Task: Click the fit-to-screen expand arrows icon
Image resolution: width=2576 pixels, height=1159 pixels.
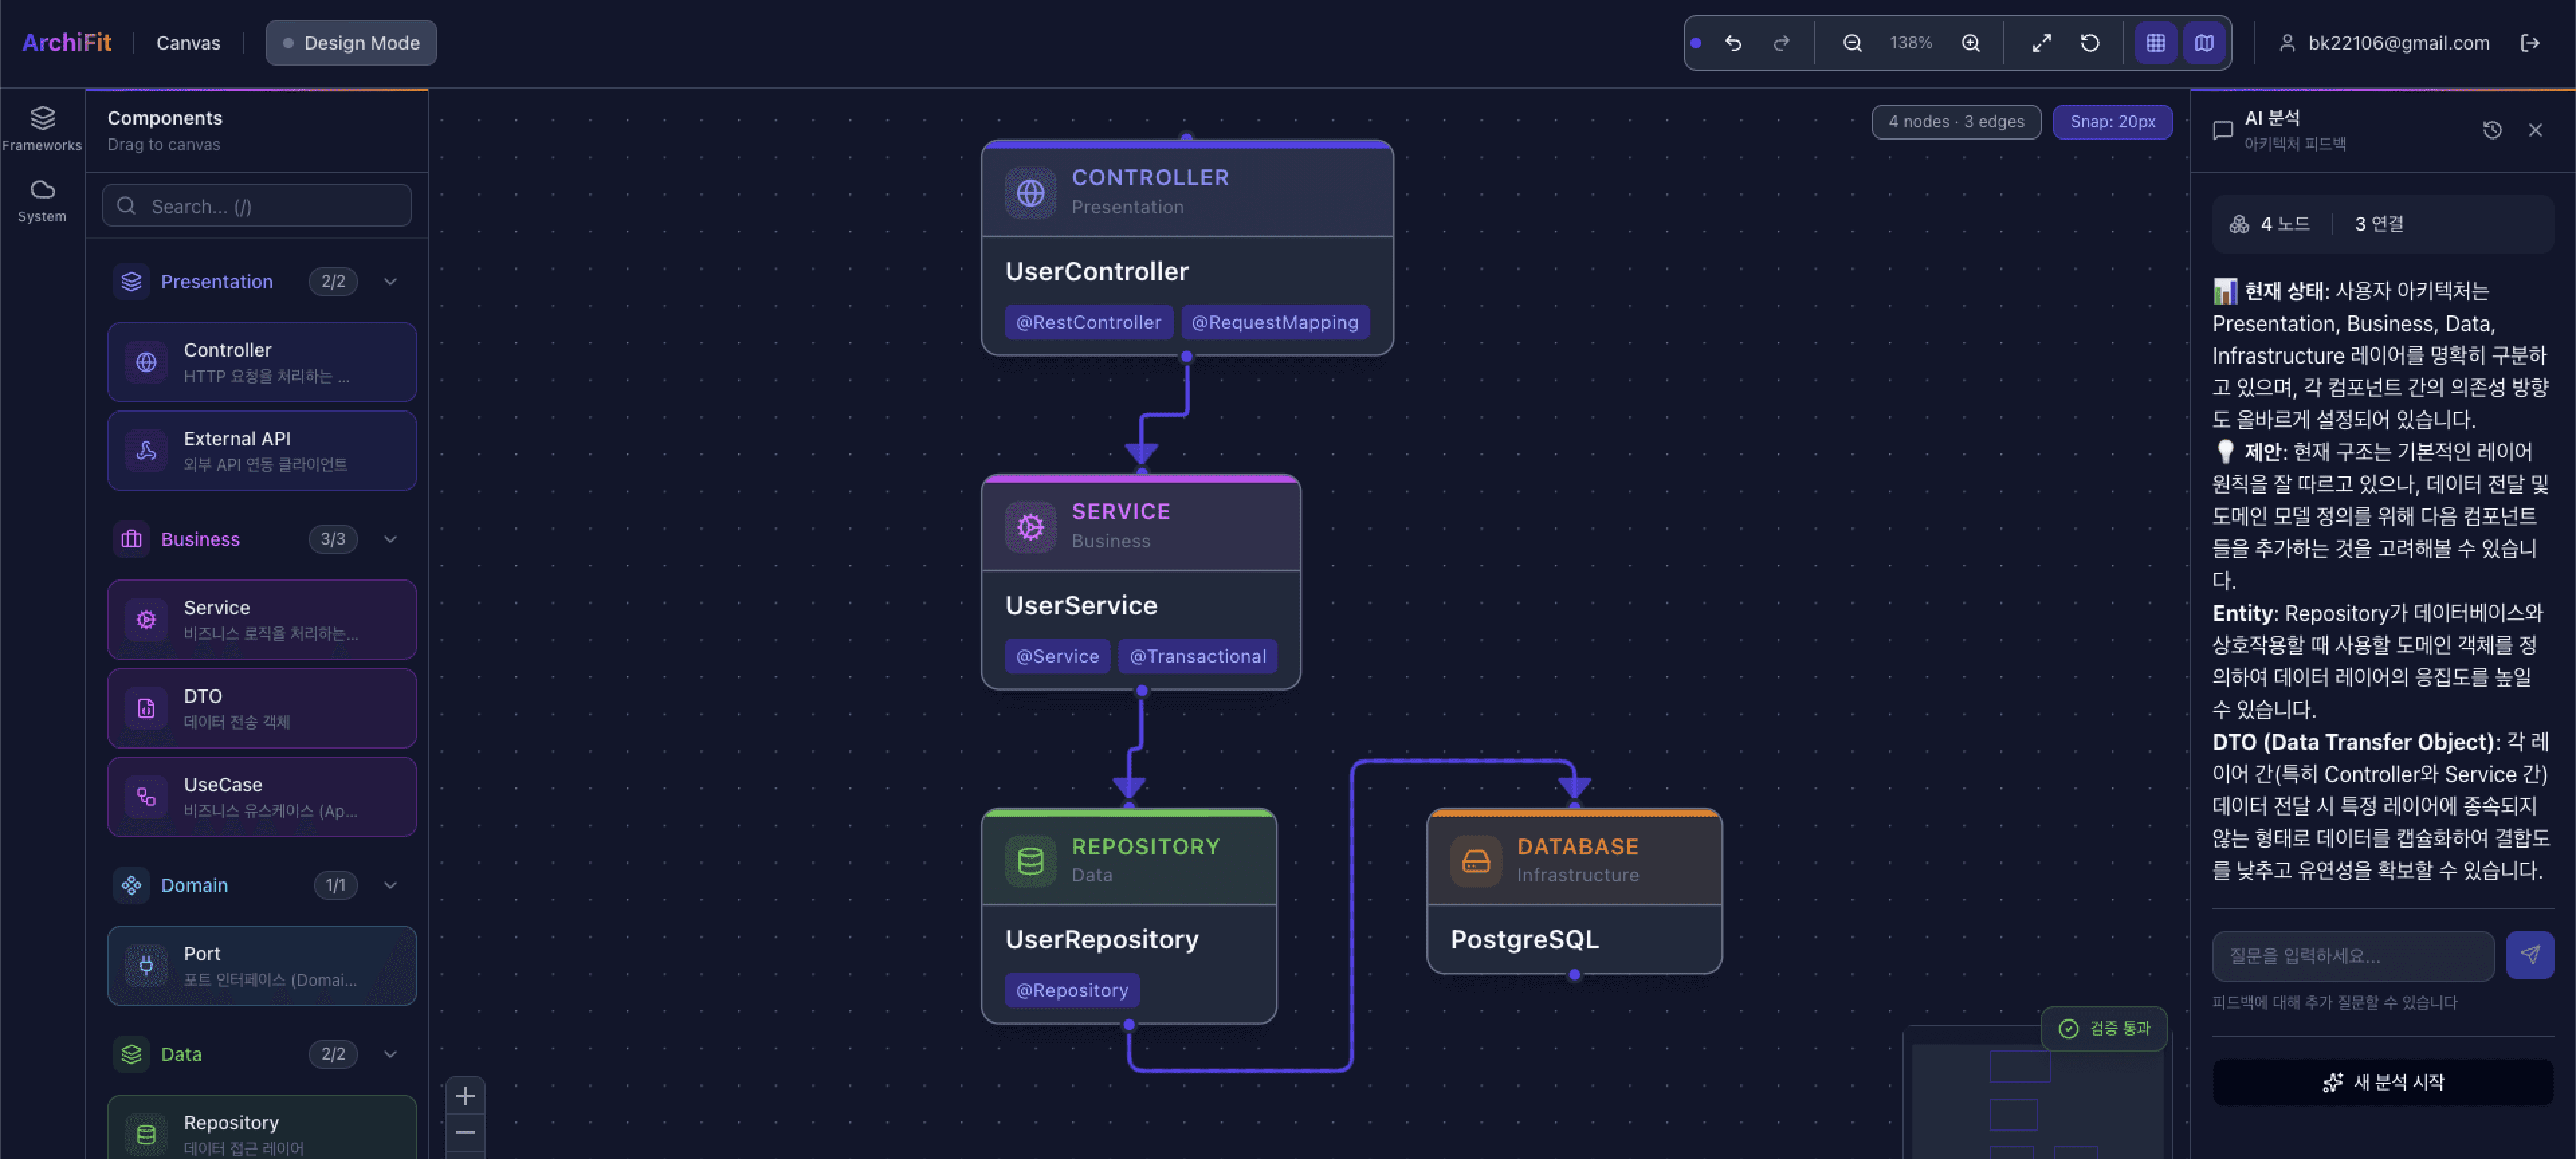Action: coord(2041,43)
